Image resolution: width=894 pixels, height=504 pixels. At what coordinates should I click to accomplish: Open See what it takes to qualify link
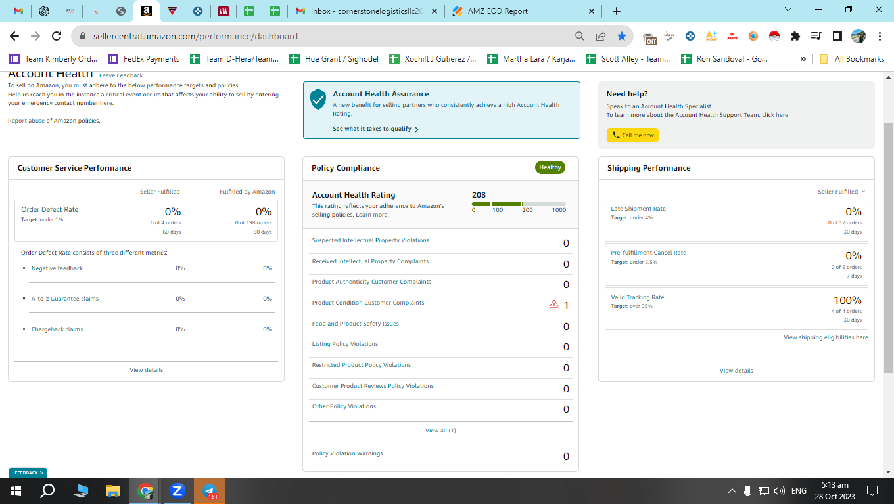(375, 129)
